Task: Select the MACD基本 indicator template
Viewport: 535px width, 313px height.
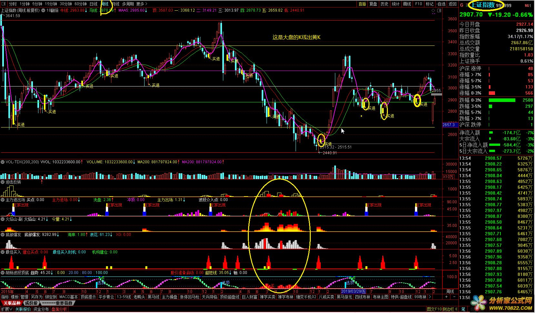Action: click(x=68, y=297)
